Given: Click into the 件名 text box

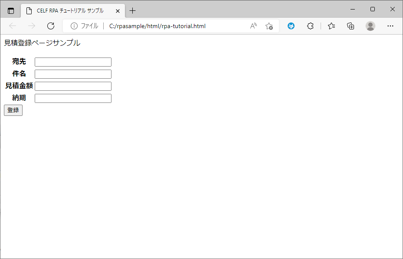Looking at the screenshot, I should point(73,74).
